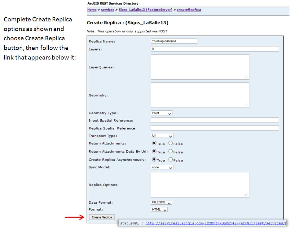The width and height of the screenshot is (291, 231).
Task: Open the Geometry Type dropdown
Action: [161, 113]
